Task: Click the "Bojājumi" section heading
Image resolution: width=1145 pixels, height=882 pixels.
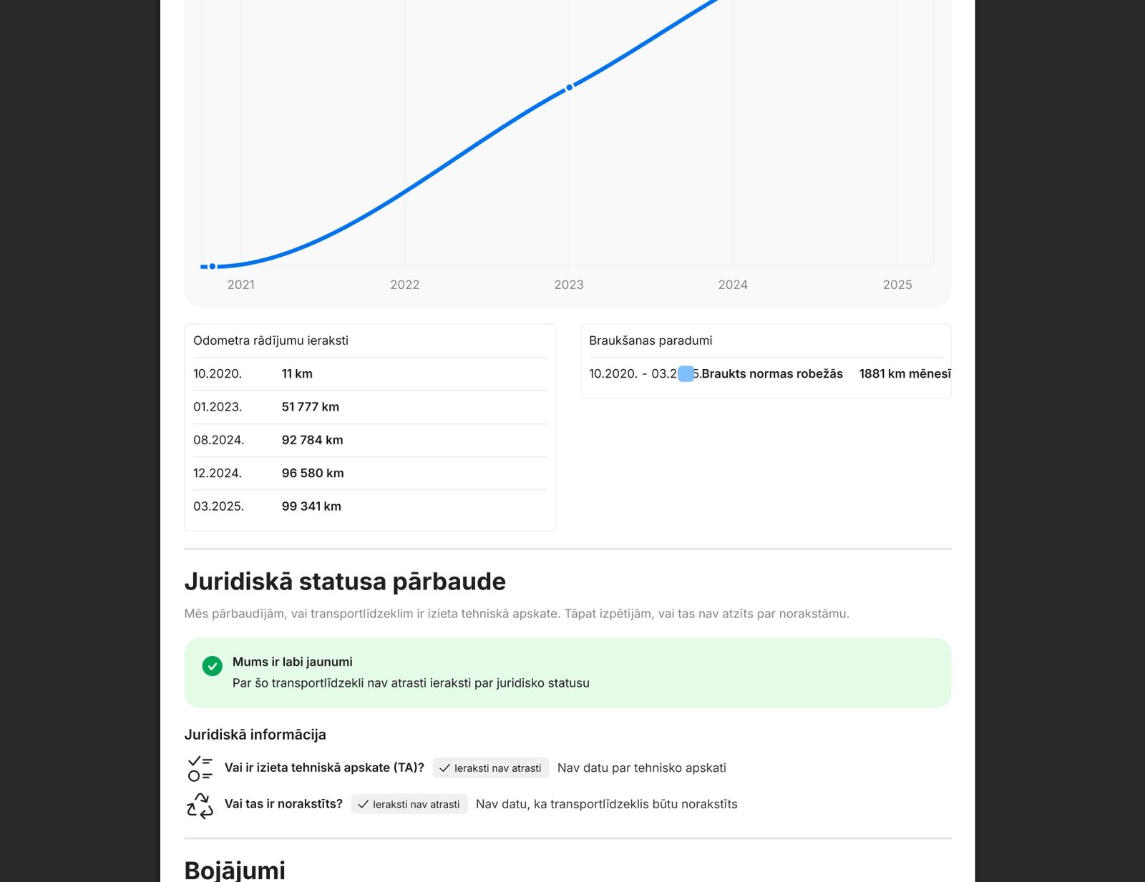Action: tap(235, 870)
